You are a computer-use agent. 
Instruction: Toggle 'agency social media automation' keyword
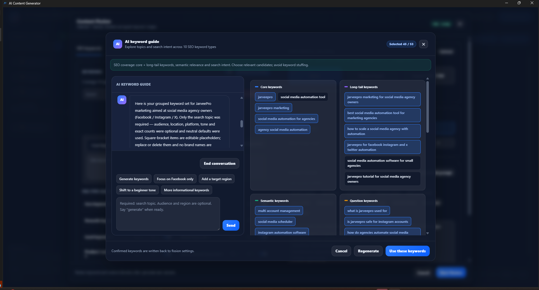click(x=282, y=130)
